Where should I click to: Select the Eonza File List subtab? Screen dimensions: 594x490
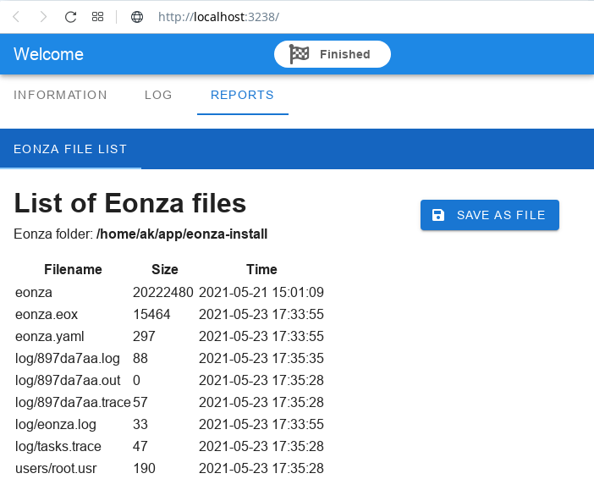pyautogui.click(x=70, y=149)
